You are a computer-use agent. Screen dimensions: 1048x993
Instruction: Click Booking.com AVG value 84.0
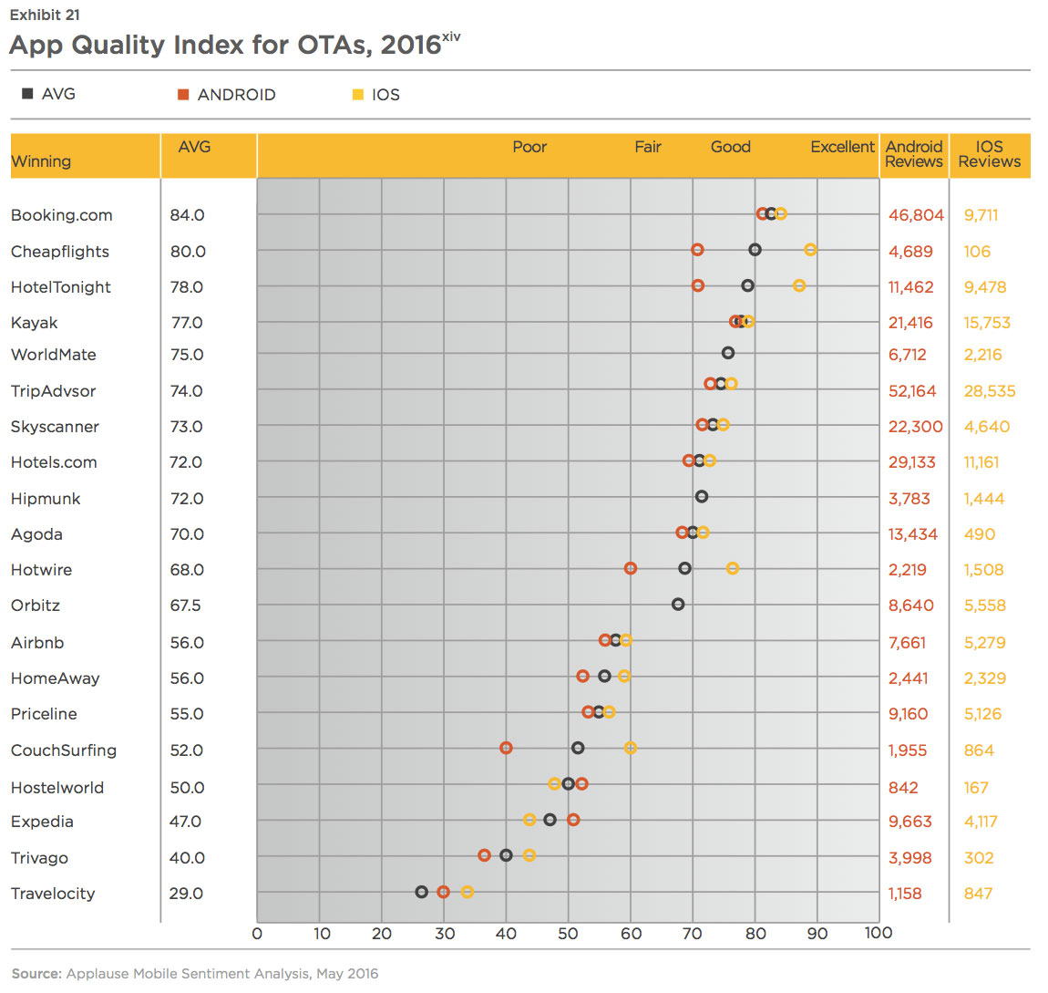click(187, 215)
